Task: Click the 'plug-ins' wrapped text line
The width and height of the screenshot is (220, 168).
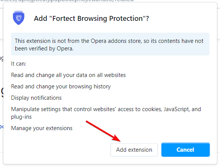Action: tap(21, 117)
